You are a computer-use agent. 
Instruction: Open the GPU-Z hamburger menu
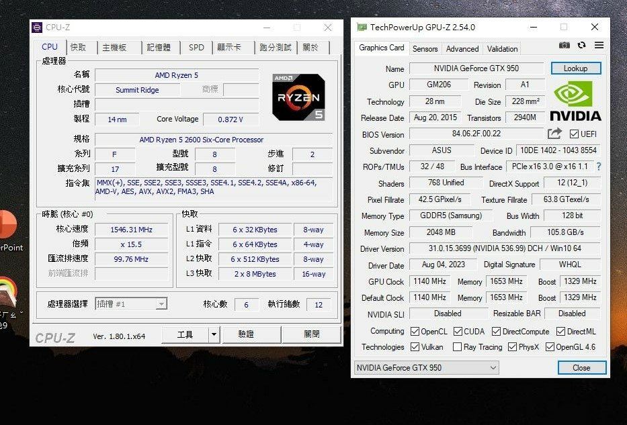pos(599,45)
